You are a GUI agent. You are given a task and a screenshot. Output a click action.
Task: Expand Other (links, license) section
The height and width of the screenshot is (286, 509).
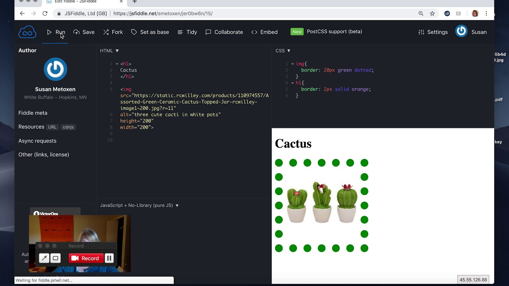pos(44,155)
